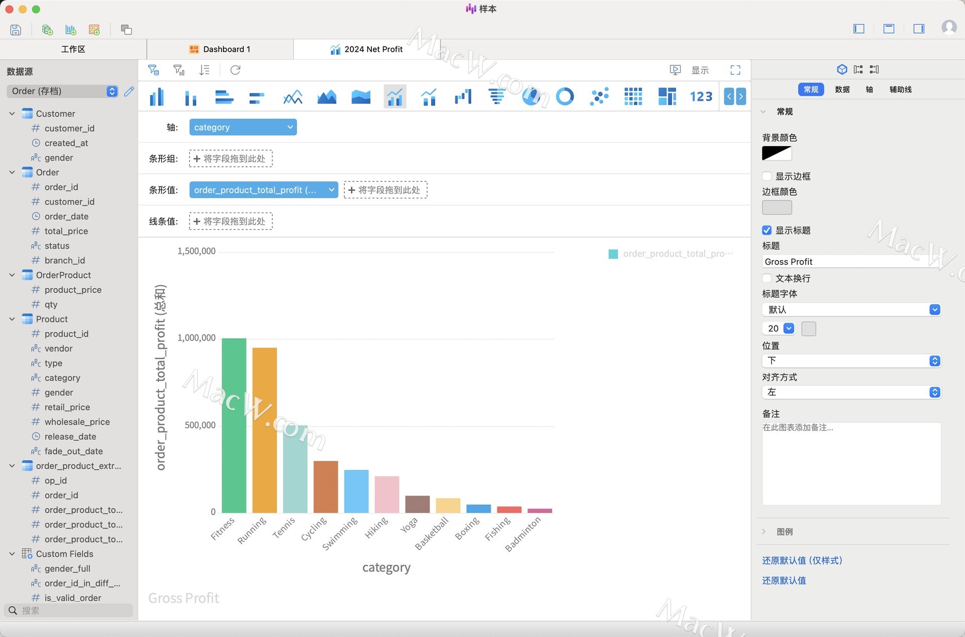Select the scatter chart type
This screenshot has width=965, height=637.
click(x=599, y=96)
